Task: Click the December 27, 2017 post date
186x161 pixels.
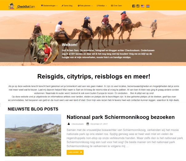Action: pyautogui.click(x=99, y=124)
